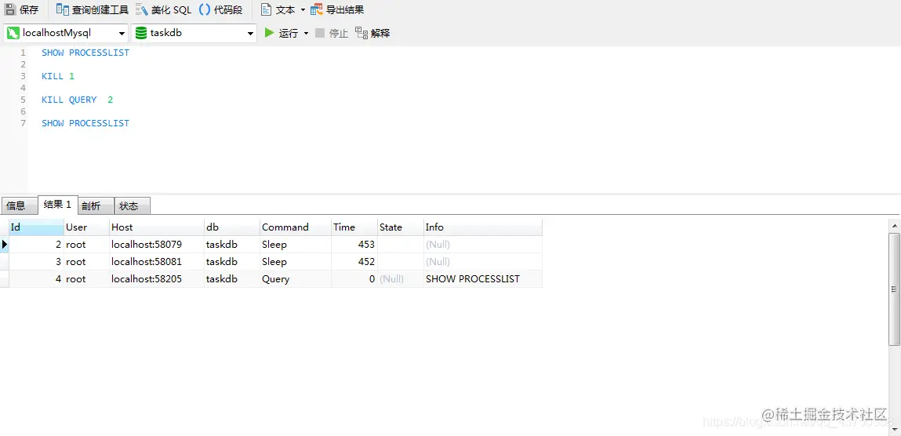Expand the Text (文本) dropdown arrow
Image resolution: width=901 pixels, height=436 pixels.
(x=303, y=9)
